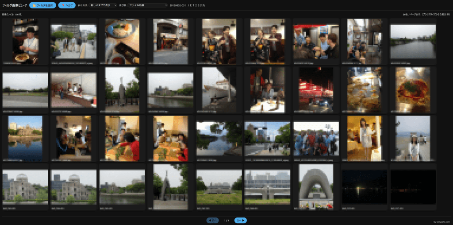The width and height of the screenshot is (453, 225).
Task: Click the pastries display thumbnail
Action: tap(364, 90)
